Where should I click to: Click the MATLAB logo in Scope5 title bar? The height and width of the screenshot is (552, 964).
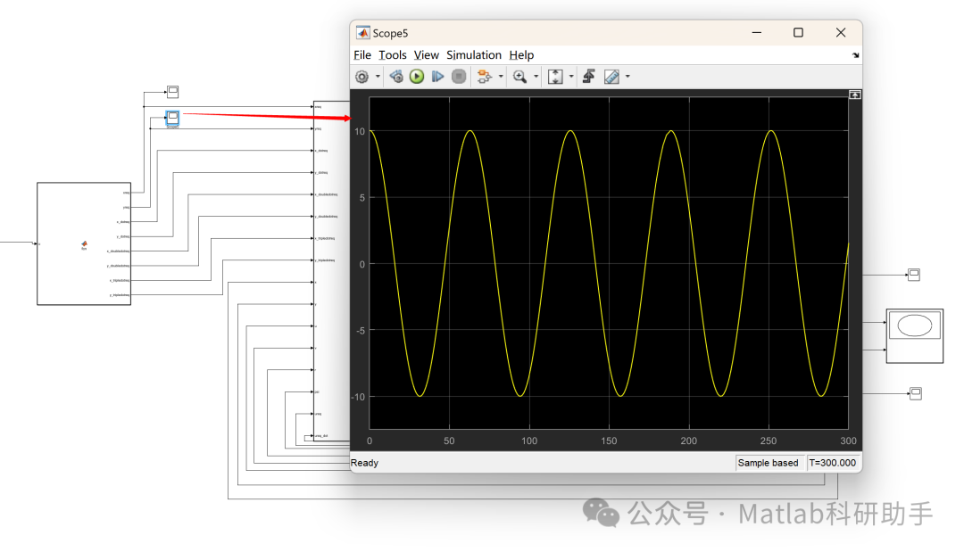point(362,32)
